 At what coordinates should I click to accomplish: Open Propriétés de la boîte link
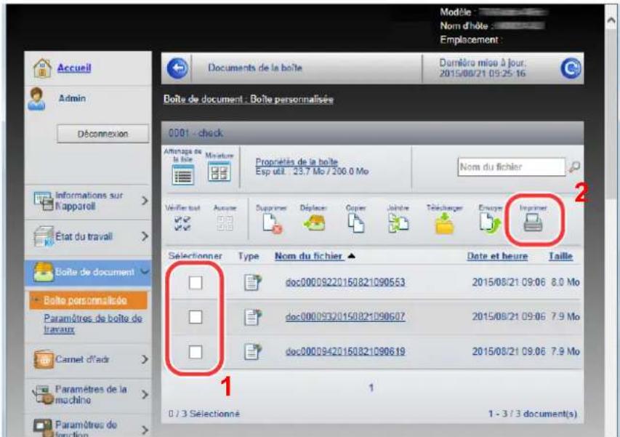[297, 161]
